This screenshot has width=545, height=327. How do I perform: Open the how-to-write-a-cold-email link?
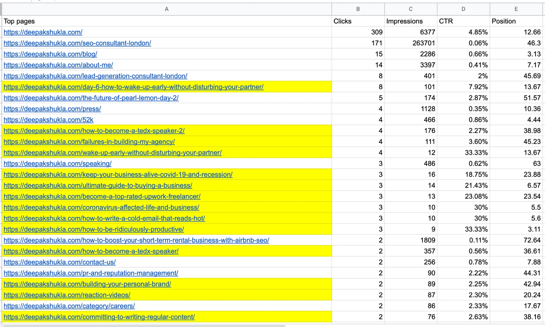[x=104, y=218]
